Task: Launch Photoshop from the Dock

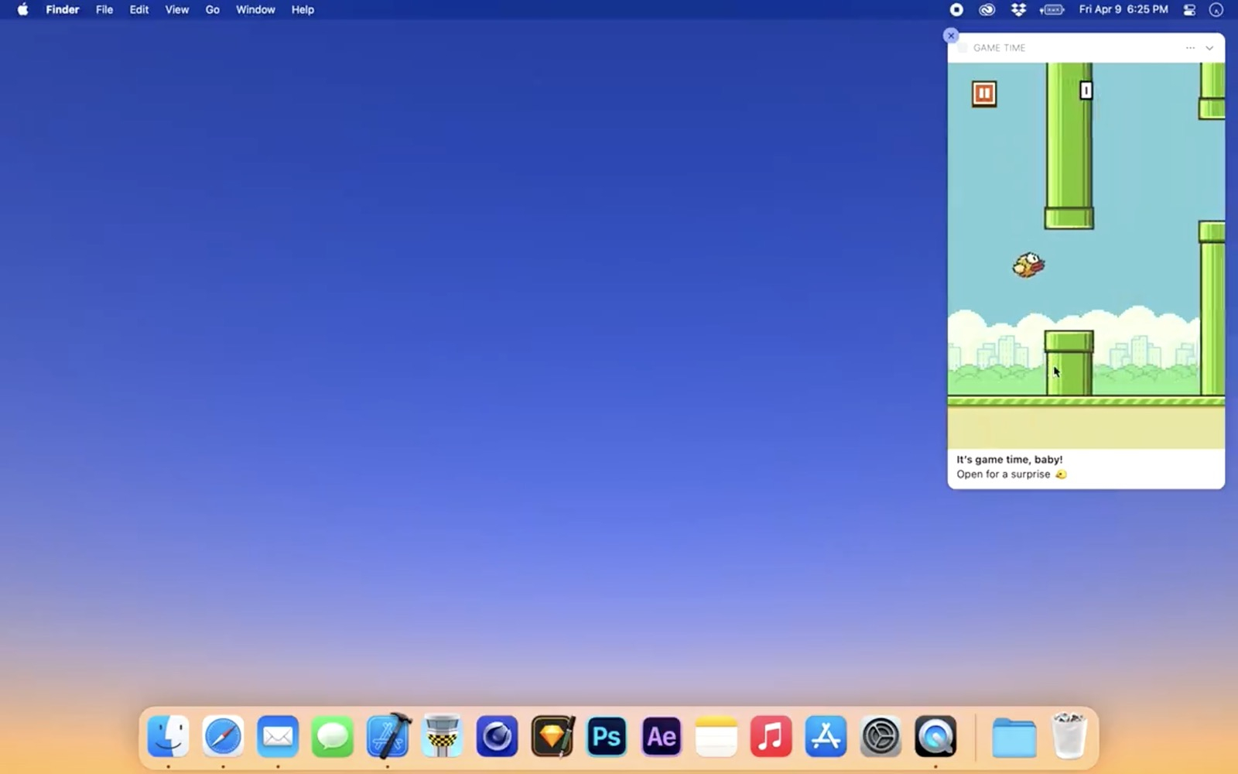Action: pos(607,736)
